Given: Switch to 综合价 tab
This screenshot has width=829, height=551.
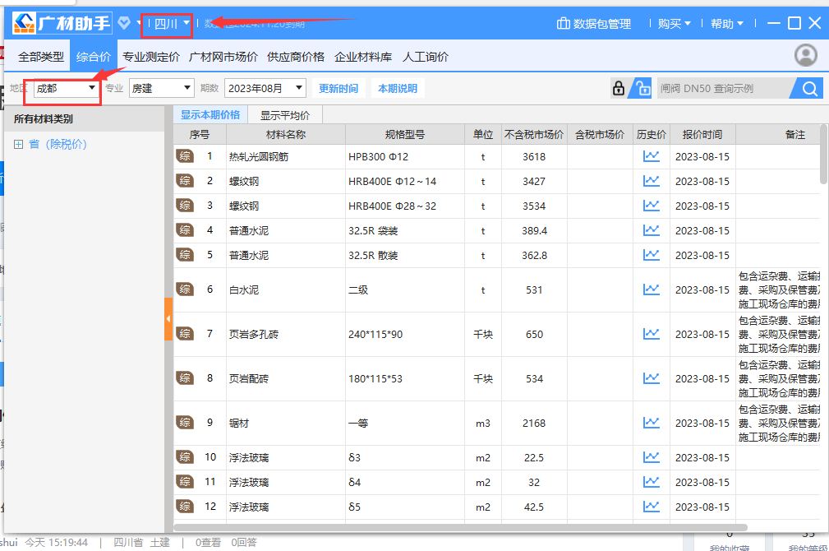Looking at the screenshot, I should pyautogui.click(x=94, y=57).
